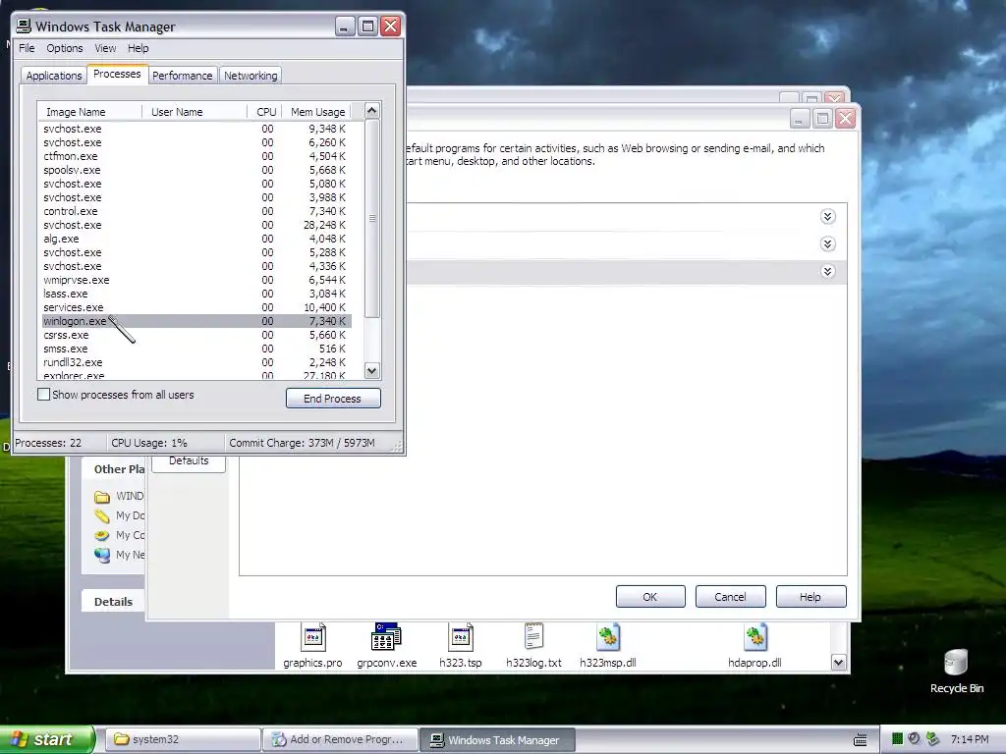
Task: Click the End Process button
Action: (333, 399)
